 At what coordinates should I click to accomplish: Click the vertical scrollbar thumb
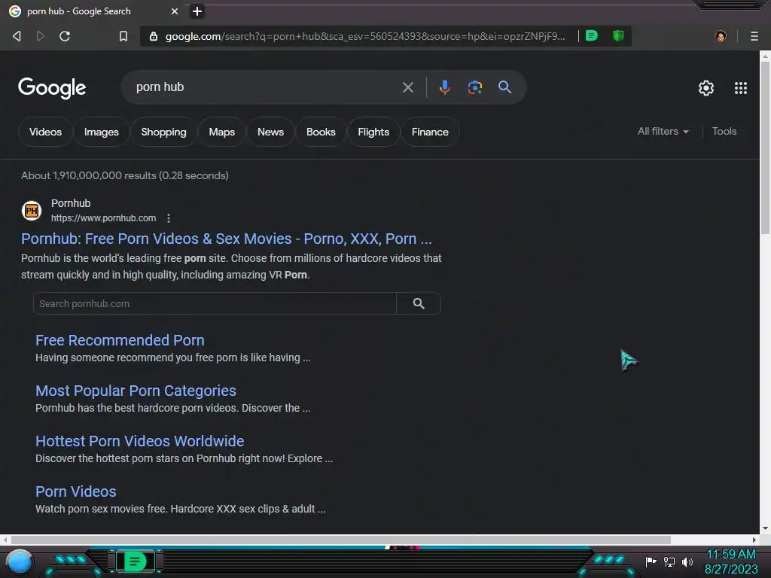tap(765, 148)
